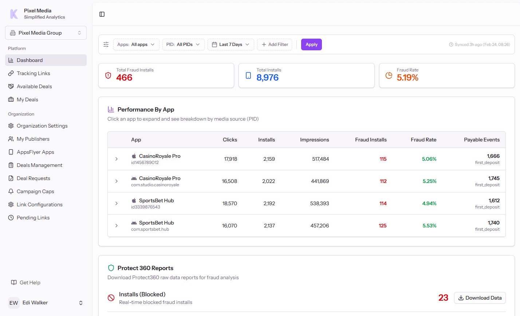
Task: Click the filter settings icon beside Apps dropdown
Action: [106, 44]
